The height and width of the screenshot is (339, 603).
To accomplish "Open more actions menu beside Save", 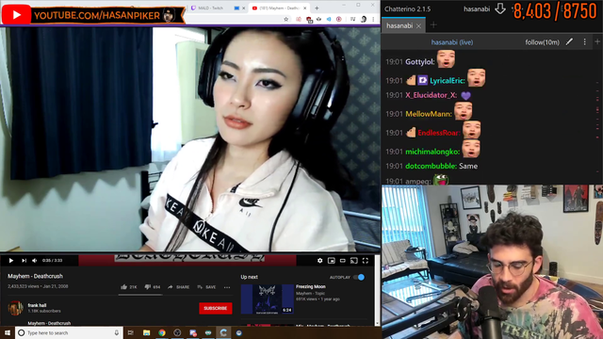I will [x=227, y=287].
